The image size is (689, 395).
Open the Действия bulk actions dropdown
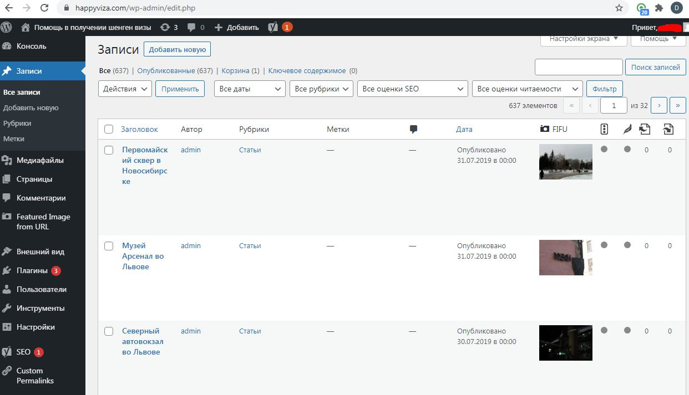point(125,89)
